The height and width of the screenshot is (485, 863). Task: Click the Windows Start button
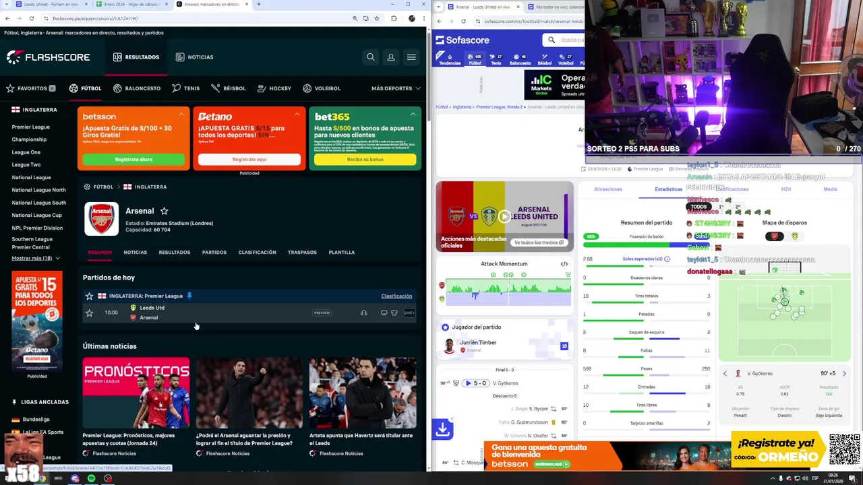(x=7, y=478)
